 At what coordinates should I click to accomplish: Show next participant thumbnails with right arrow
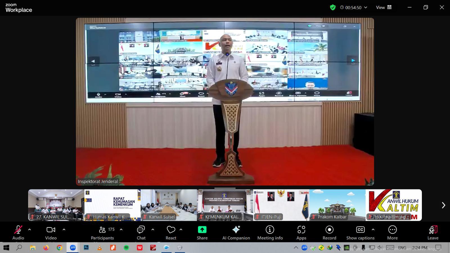point(443,205)
